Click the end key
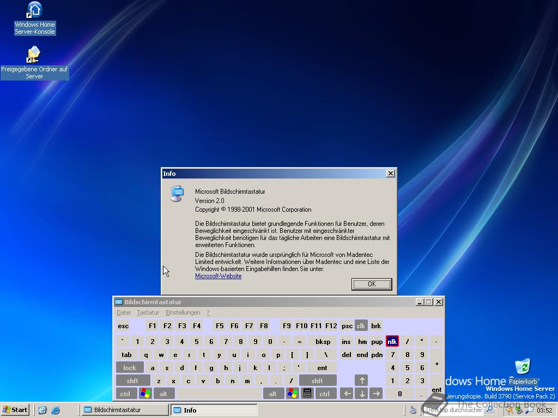 [362, 354]
